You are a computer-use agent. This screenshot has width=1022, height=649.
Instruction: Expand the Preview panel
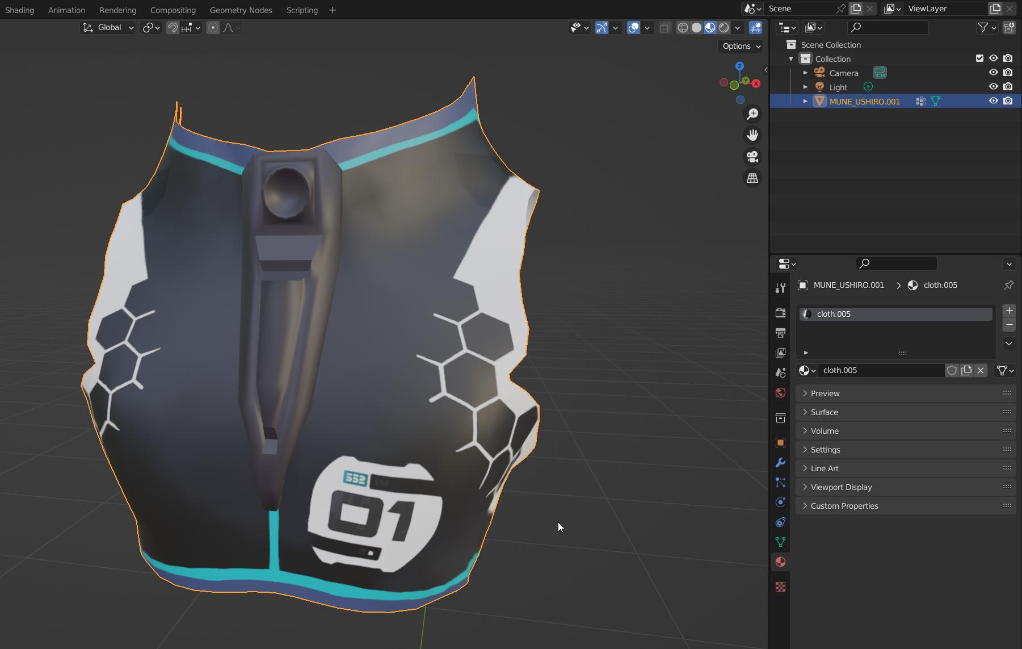click(x=906, y=393)
